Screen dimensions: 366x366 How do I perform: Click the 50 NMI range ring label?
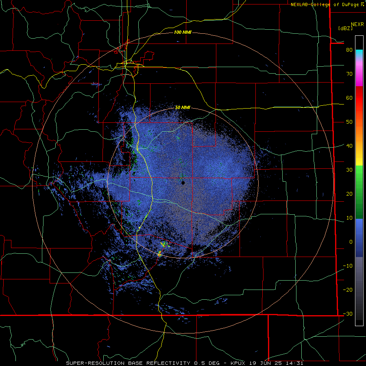point(183,107)
